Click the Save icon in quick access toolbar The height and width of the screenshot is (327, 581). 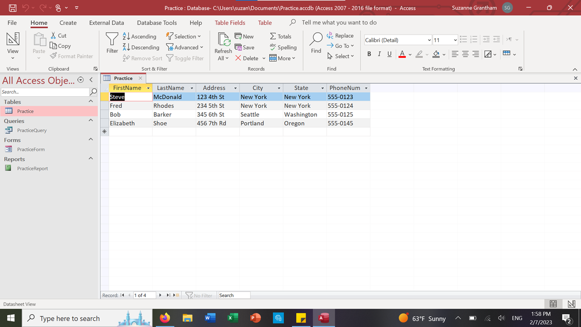point(13,8)
